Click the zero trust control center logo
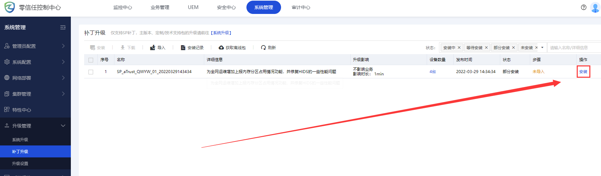The image size is (601, 176). point(10,7)
